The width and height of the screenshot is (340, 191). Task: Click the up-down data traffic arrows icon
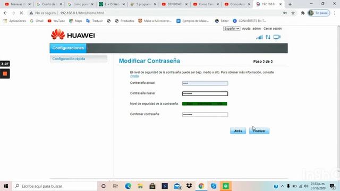click(268, 37)
